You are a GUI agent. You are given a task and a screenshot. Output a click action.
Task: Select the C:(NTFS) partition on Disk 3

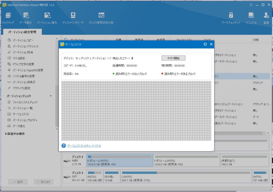186,177
